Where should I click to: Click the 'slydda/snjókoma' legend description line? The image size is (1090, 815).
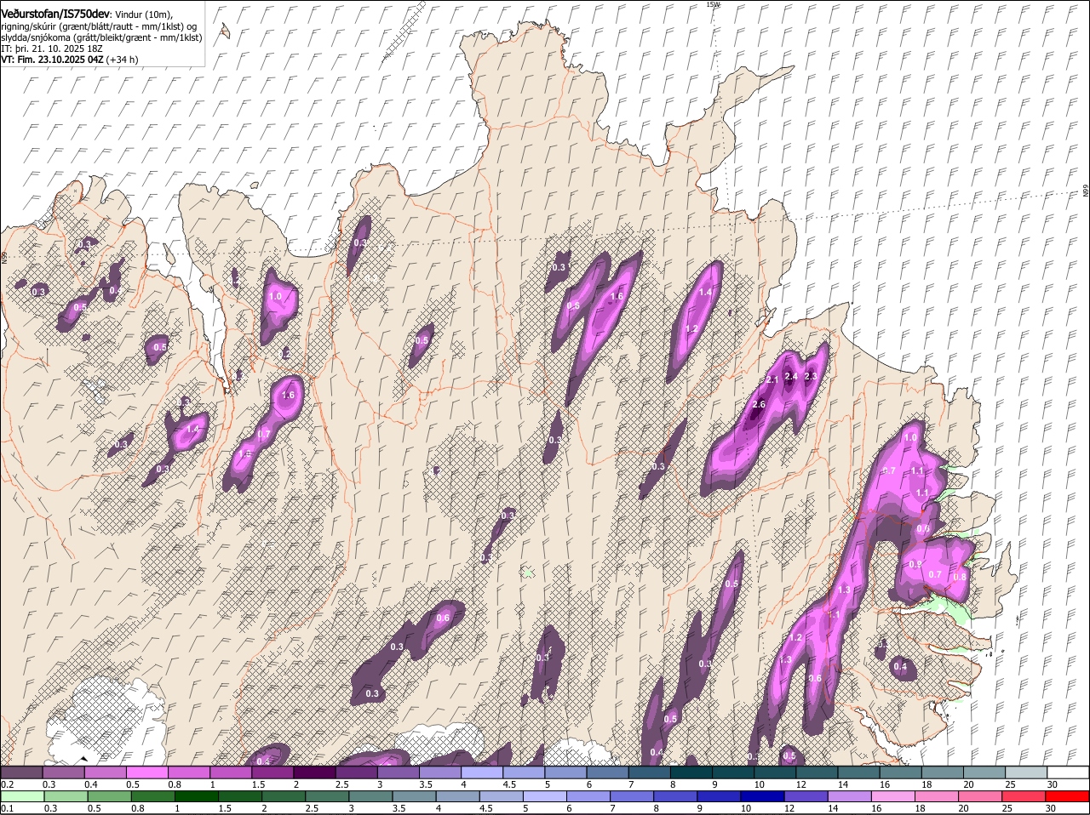click(101, 37)
